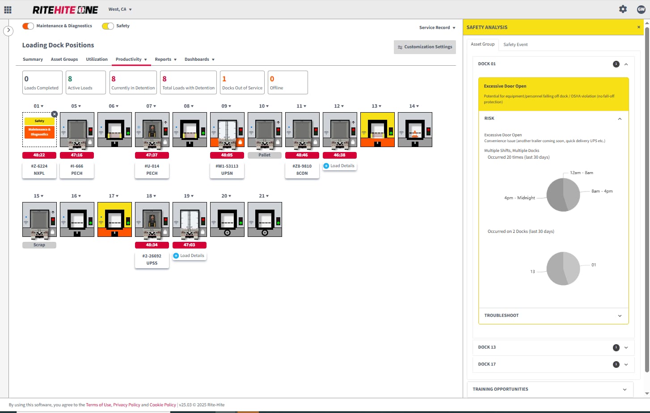Open the Privacy Policy link

127,405
